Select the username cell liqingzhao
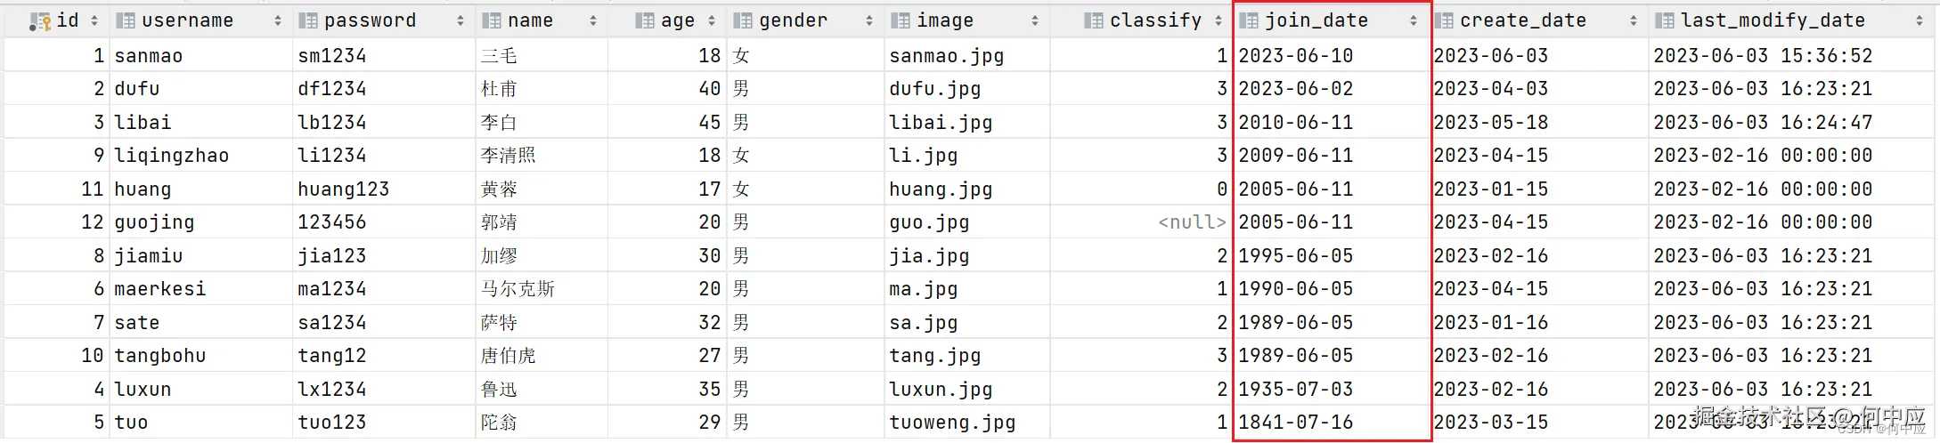Viewport: 1940px width, 443px height. 171,156
